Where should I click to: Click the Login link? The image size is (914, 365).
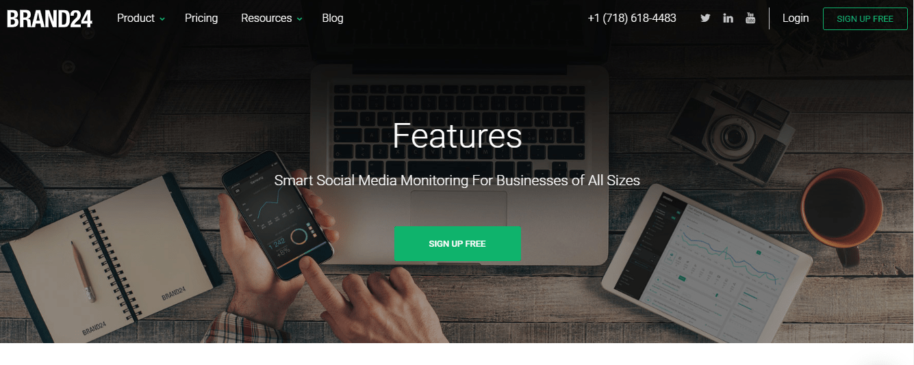[x=796, y=18]
